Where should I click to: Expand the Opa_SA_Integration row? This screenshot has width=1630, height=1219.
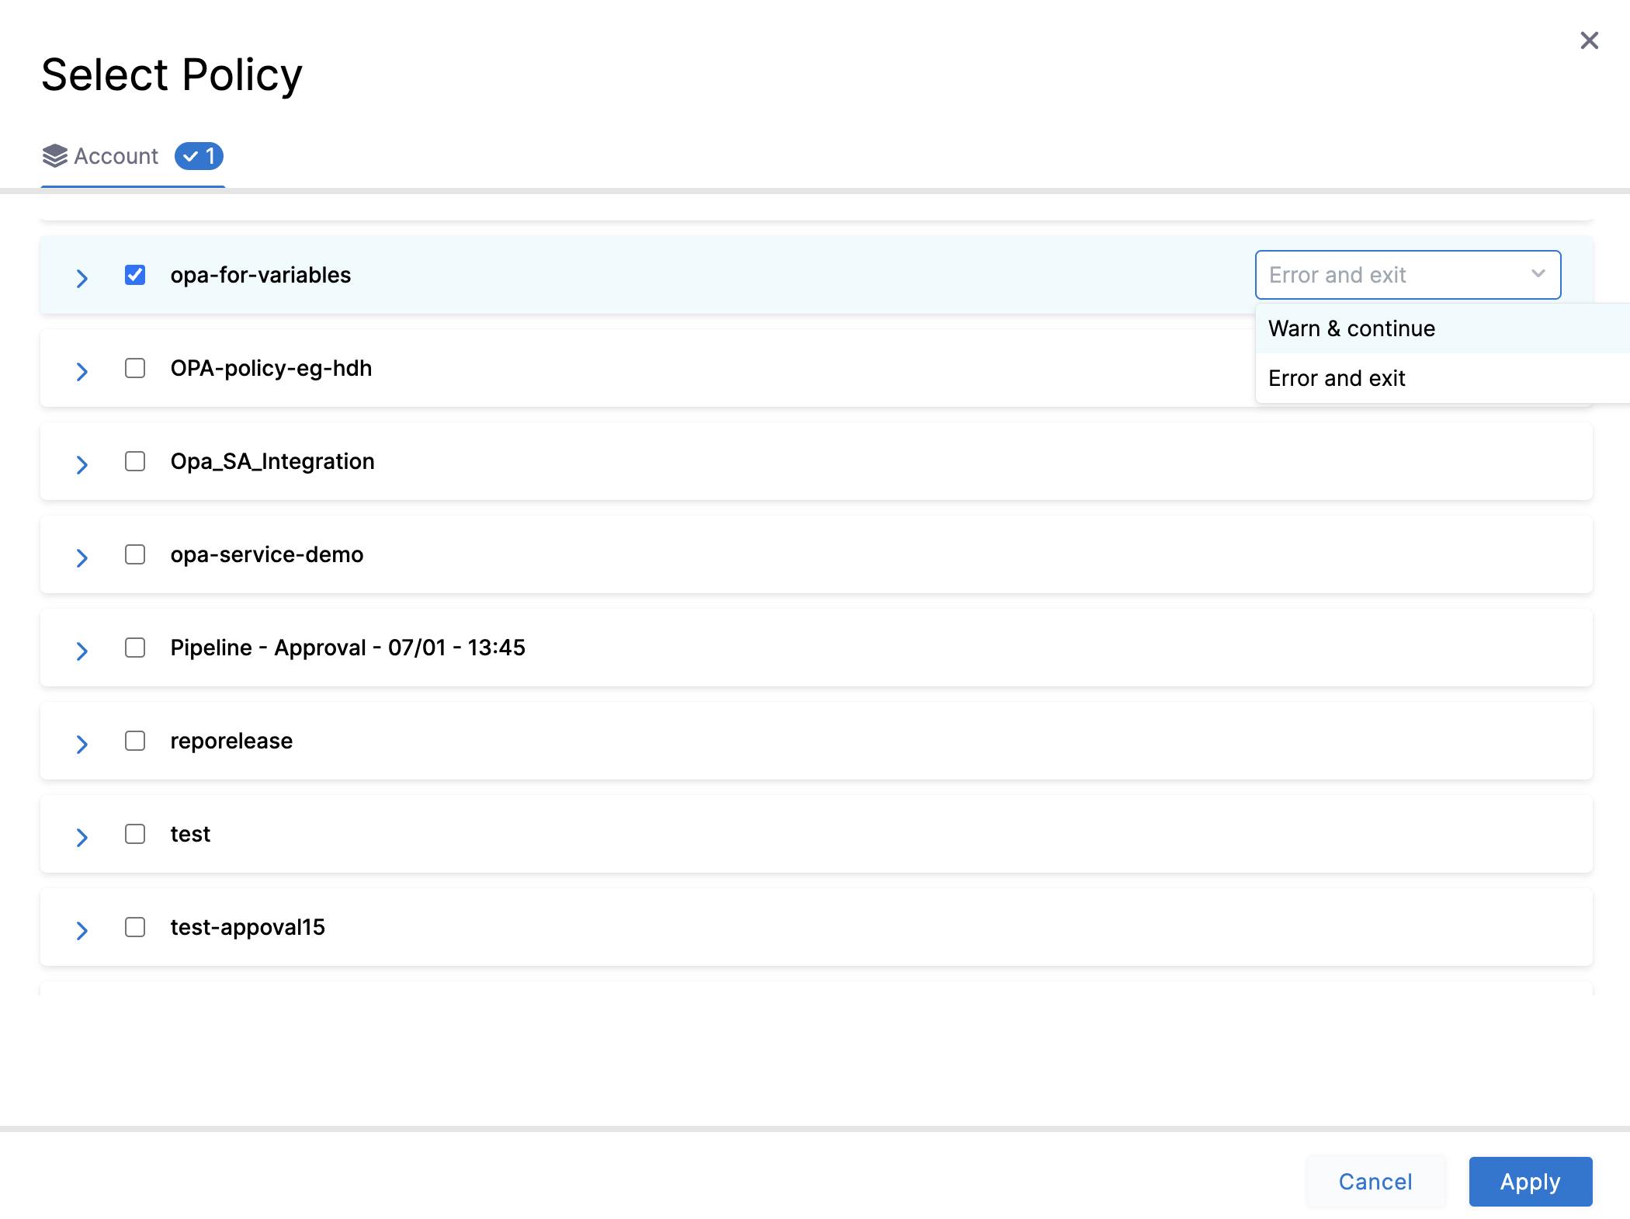[82, 464]
